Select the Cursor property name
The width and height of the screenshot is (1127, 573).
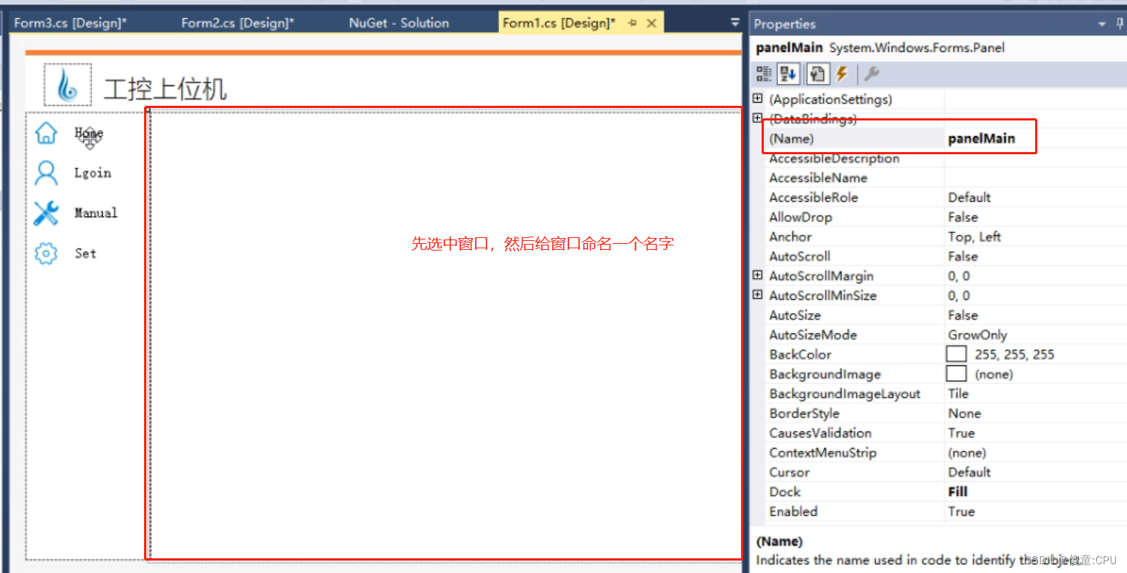(789, 472)
